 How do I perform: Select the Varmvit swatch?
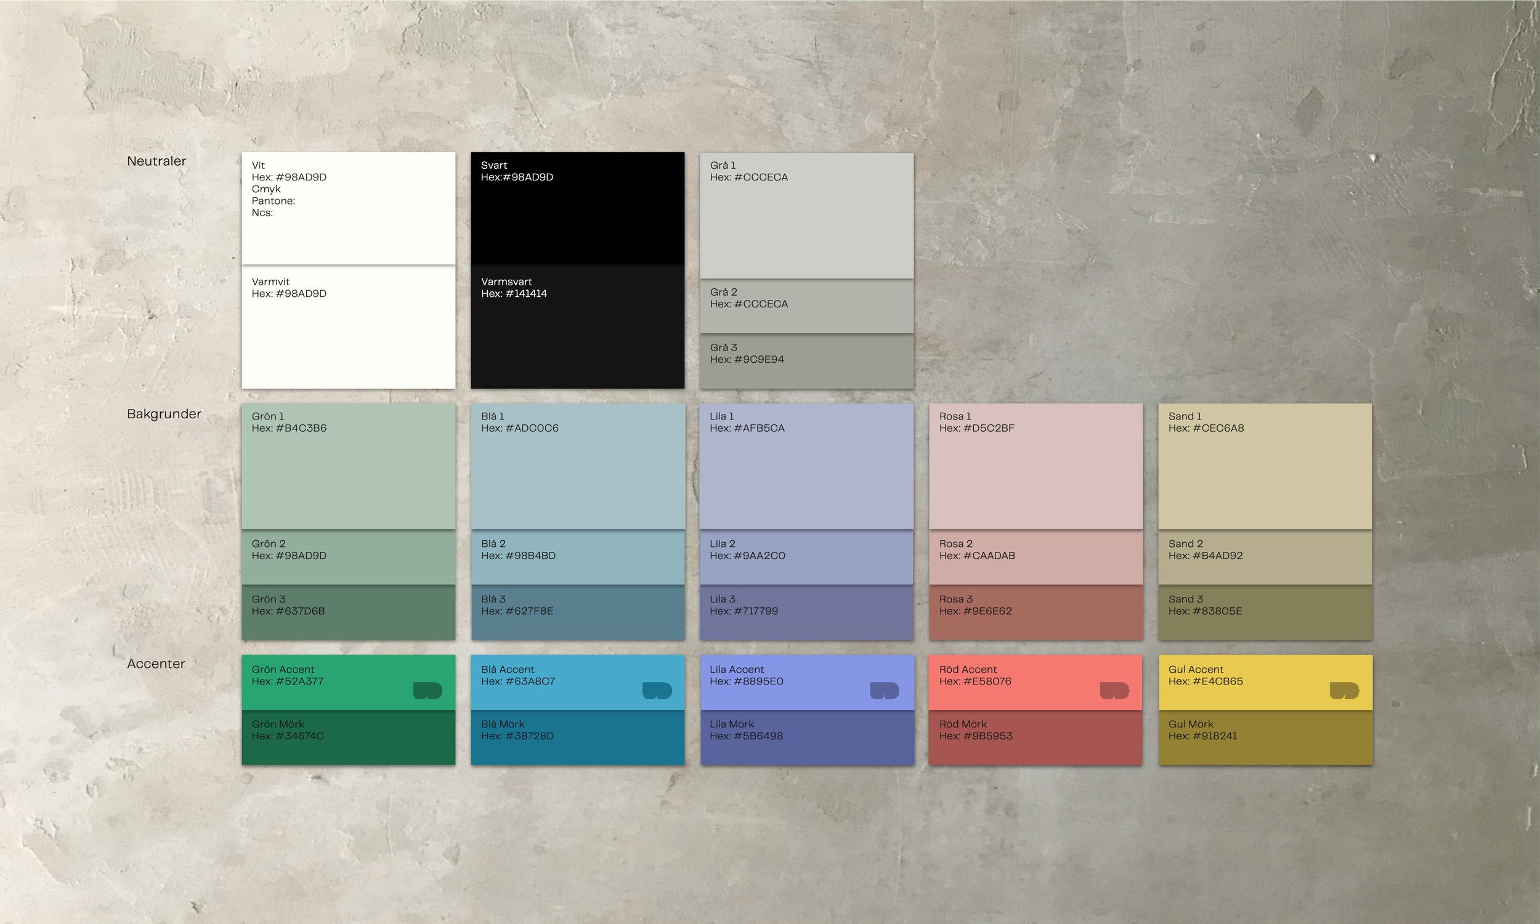[349, 328]
